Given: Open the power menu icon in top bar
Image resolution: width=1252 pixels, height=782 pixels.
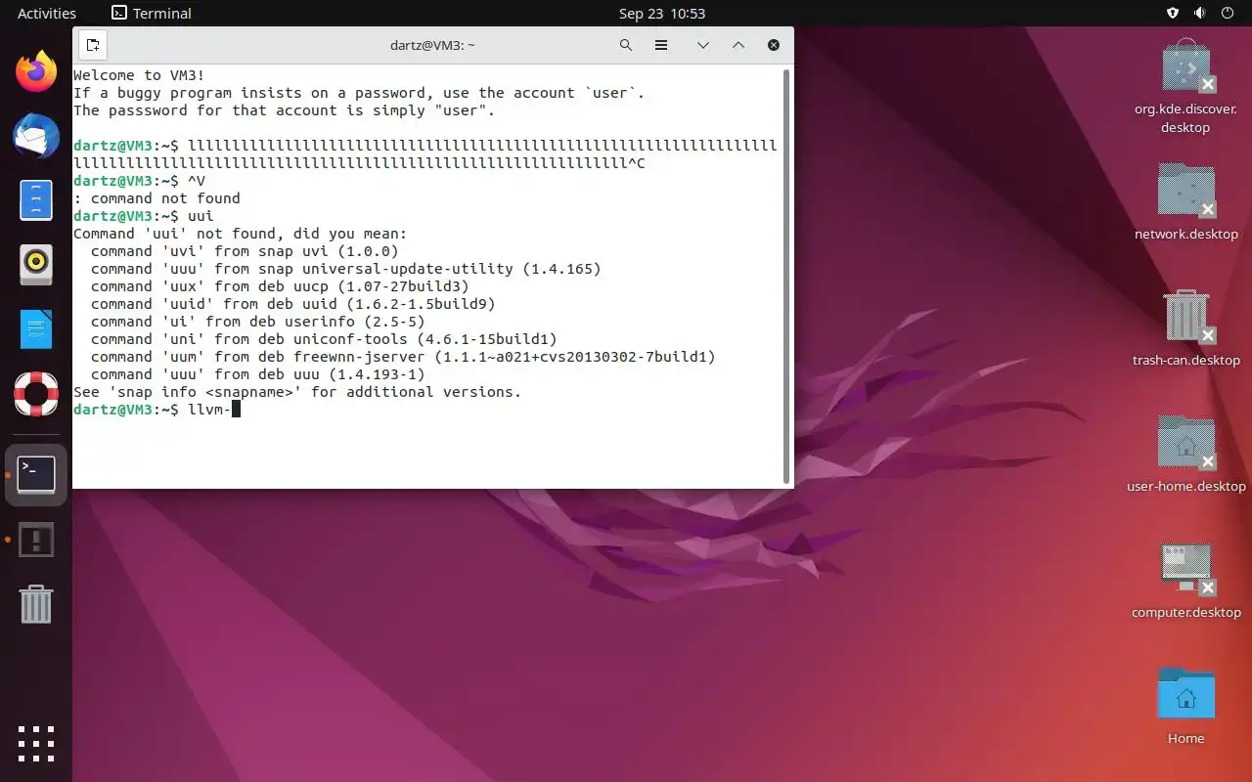Looking at the screenshot, I should pos(1227,14).
